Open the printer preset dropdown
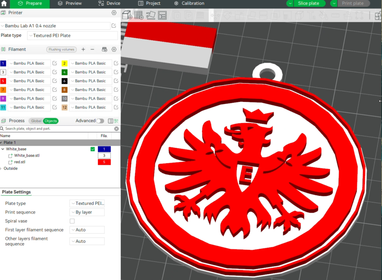Image resolution: width=382 pixels, height=280 pixels. coord(55,26)
